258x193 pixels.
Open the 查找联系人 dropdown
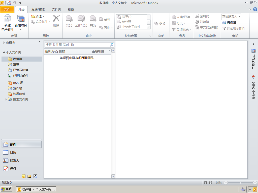(x=239, y=17)
